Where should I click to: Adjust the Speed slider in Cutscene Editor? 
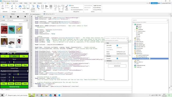click(18, 74)
